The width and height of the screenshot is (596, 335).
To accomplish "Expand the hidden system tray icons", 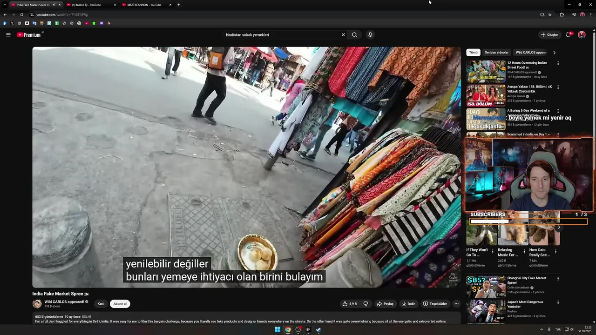I will coord(541,329).
